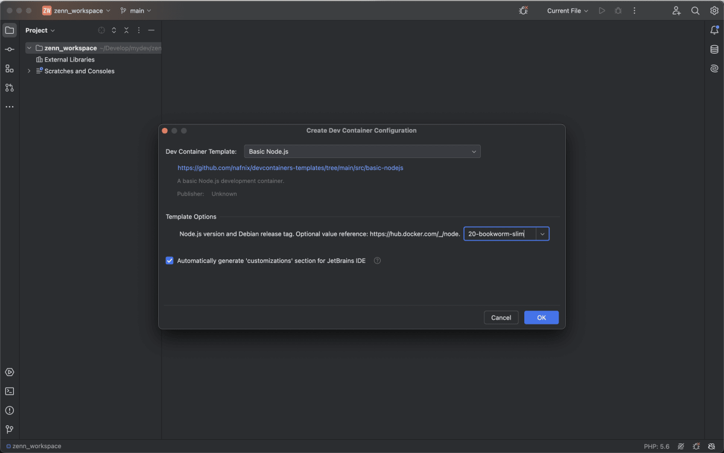Image resolution: width=724 pixels, height=453 pixels.
Task: Click Collapse All in Project panel
Action: [x=127, y=30]
